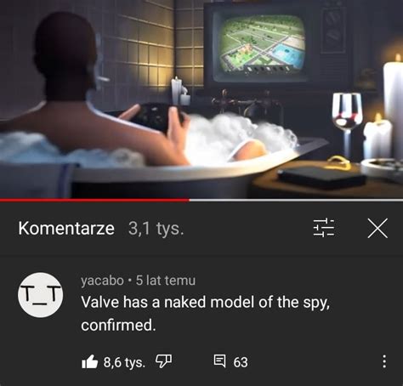Tap the video frame to show controls
Viewport: 403px width, 386px height.
click(x=201, y=99)
